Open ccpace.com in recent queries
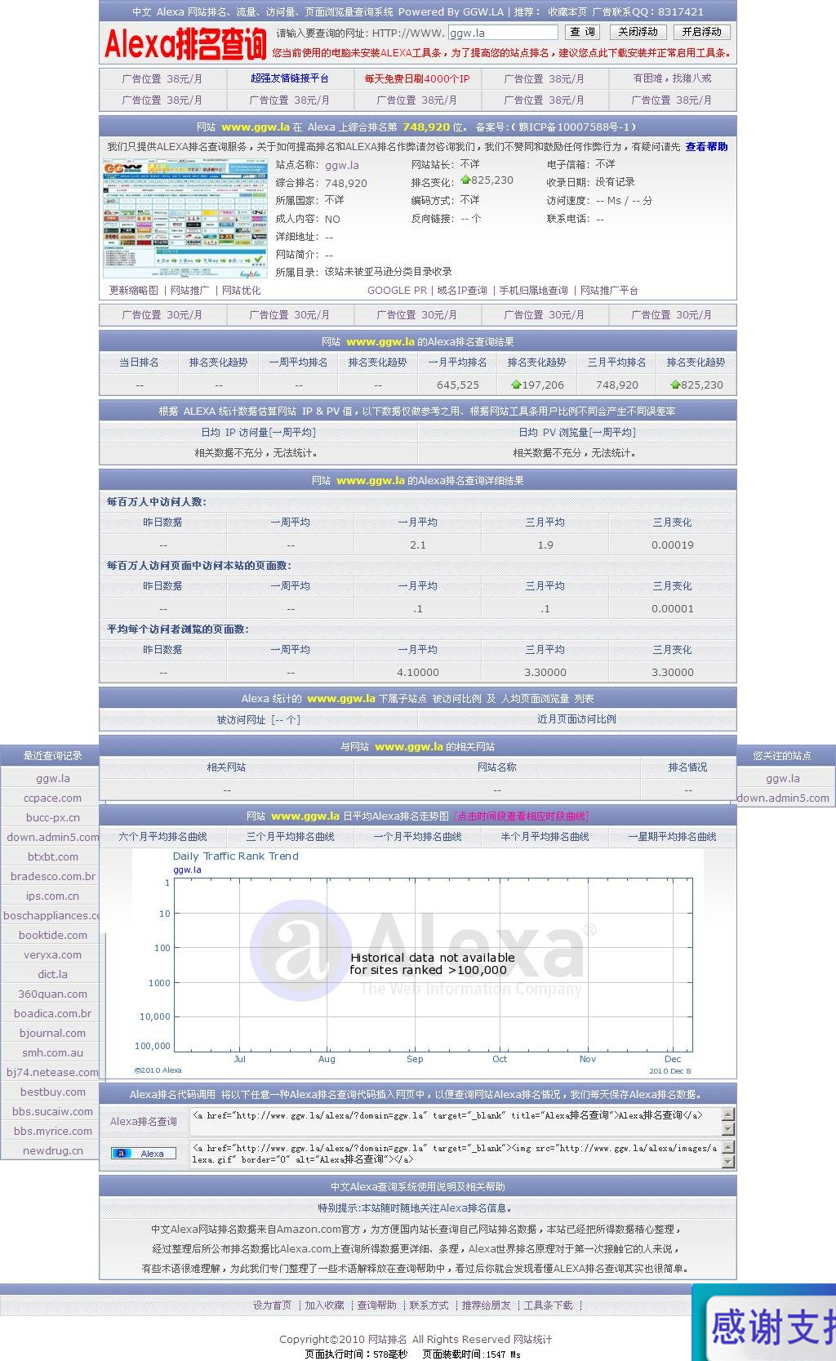This screenshot has height=1361, width=836. click(53, 798)
